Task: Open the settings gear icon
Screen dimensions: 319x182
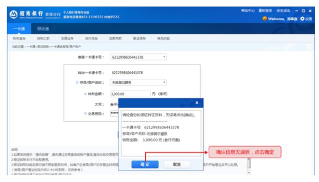Action: click(303, 18)
